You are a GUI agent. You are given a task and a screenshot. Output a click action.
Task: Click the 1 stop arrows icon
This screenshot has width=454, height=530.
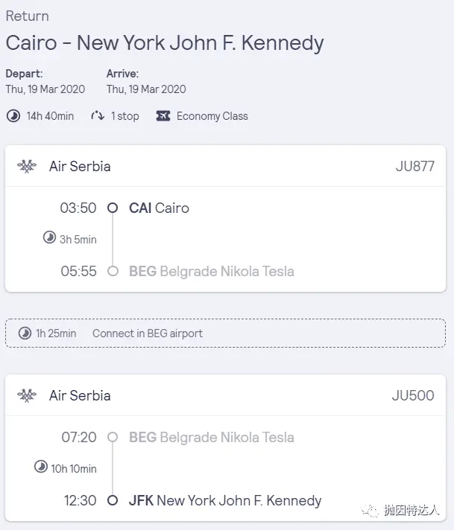pos(98,116)
